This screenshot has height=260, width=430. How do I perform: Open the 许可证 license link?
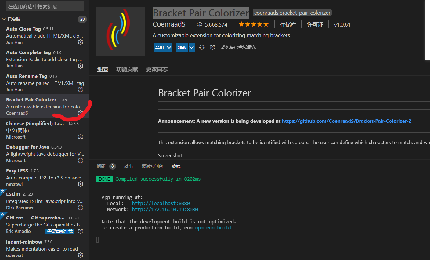click(x=315, y=24)
